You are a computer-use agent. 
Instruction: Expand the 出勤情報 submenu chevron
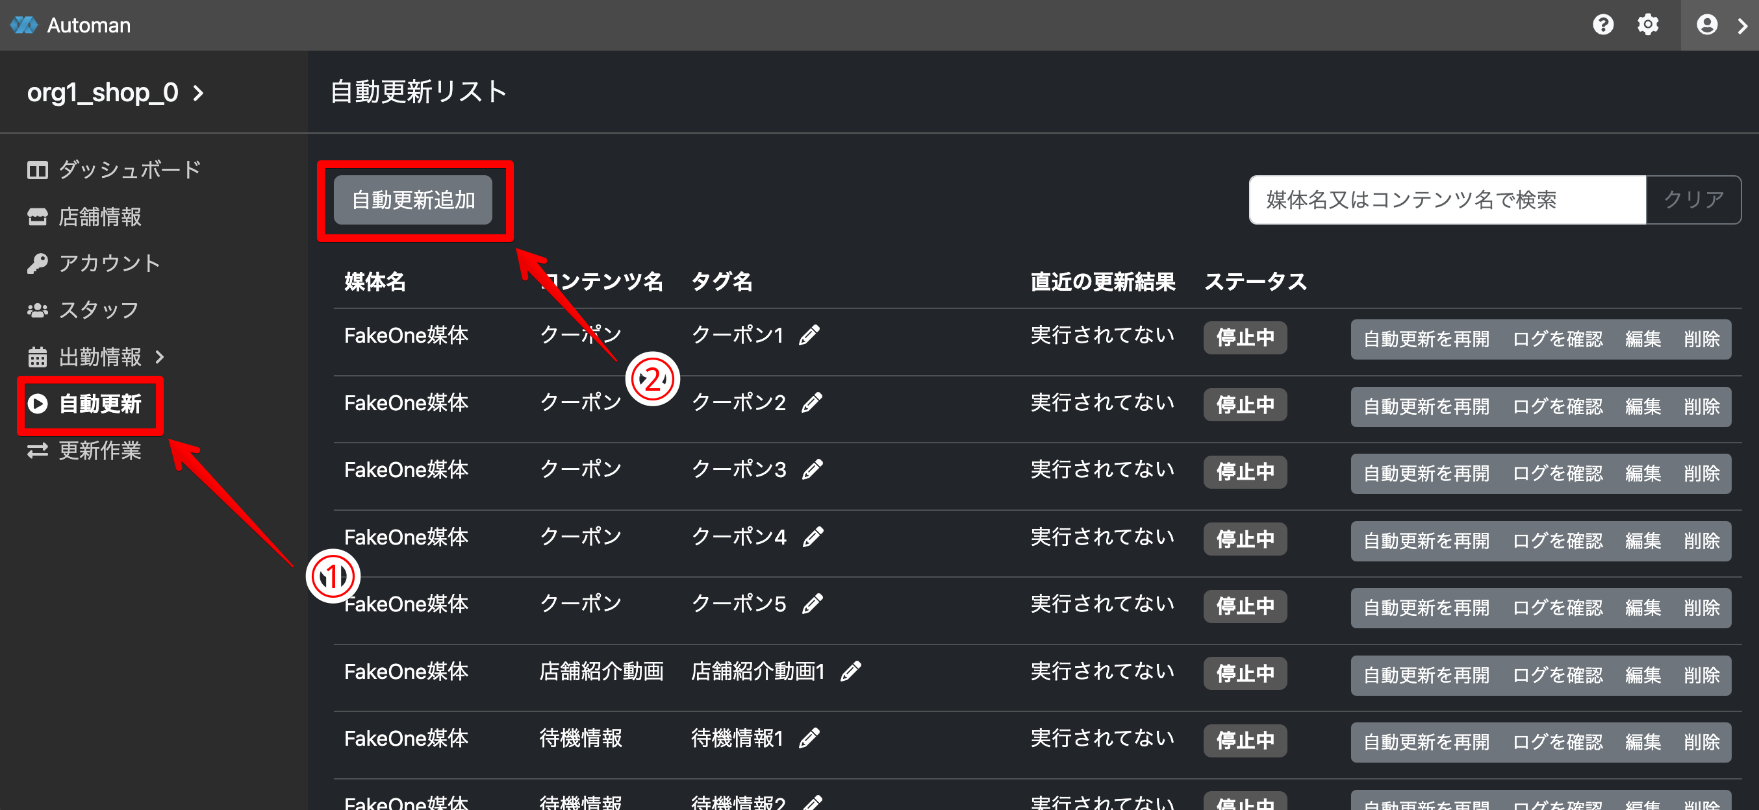[160, 357]
